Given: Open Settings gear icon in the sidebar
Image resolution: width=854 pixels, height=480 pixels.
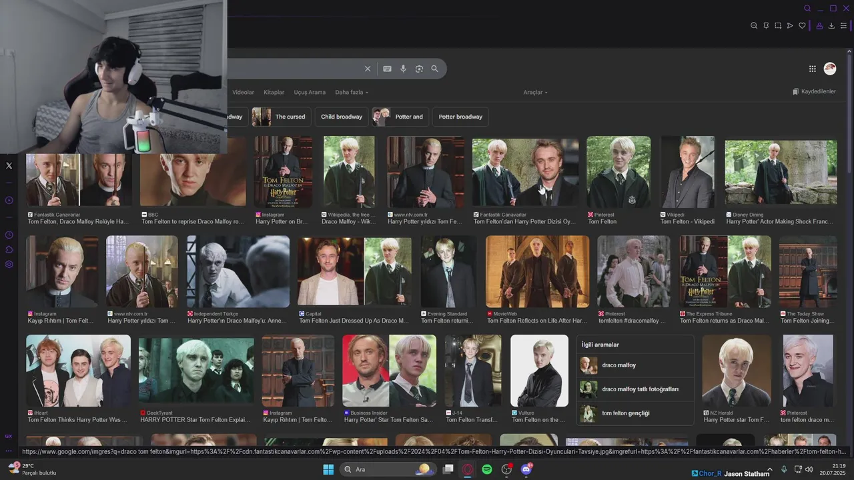Looking at the screenshot, I should click(x=9, y=264).
